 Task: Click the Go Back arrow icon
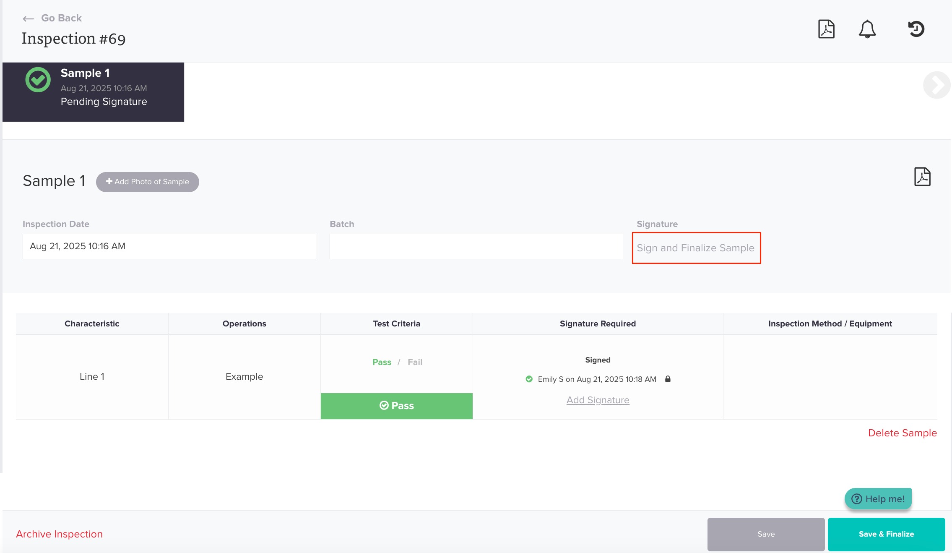click(28, 18)
